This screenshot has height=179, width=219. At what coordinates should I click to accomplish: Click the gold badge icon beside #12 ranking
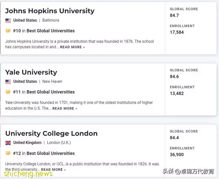tap(8, 153)
